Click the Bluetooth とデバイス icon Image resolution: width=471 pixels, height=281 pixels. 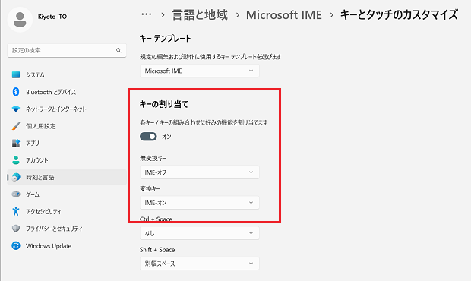point(16,92)
